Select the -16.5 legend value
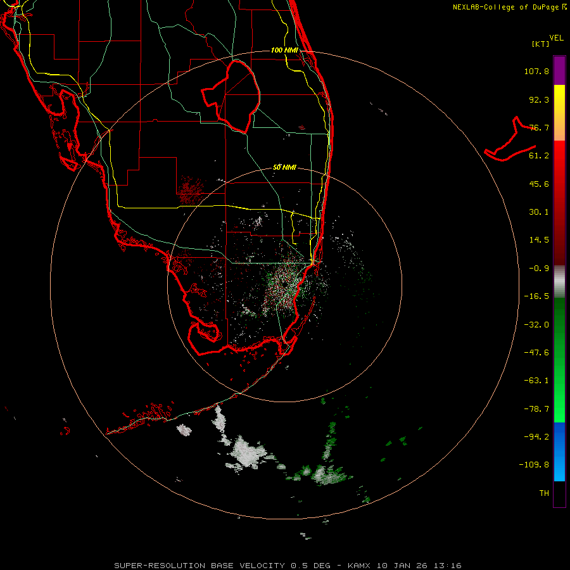The image size is (570, 570). click(x=536, y=296)
